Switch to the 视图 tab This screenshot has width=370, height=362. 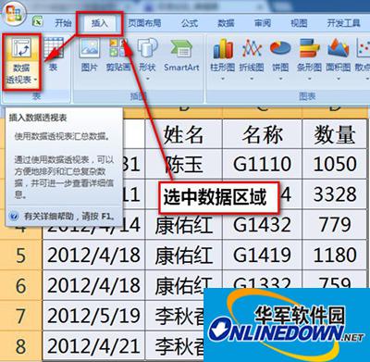(299, 23)
